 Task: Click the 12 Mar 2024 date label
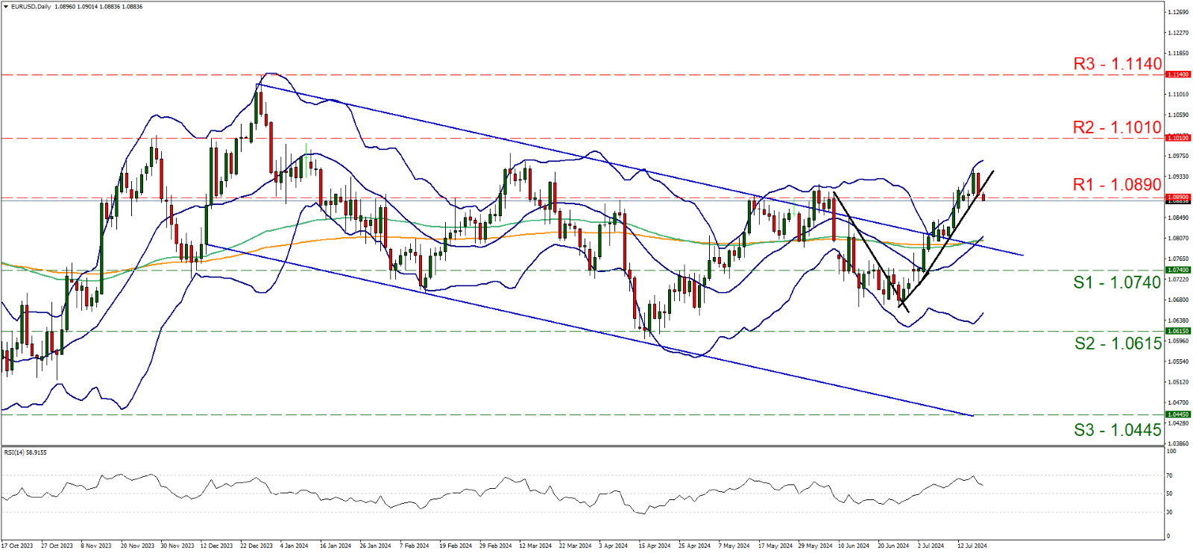tap(535, 546)
